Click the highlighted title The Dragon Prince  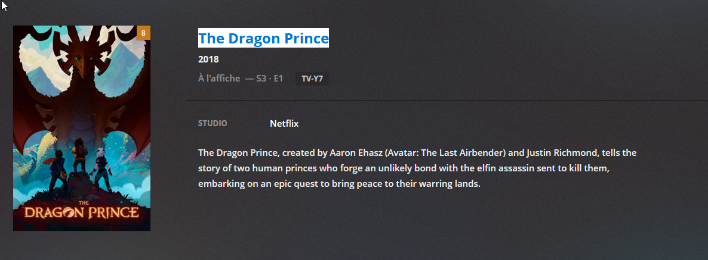point(263,39)
